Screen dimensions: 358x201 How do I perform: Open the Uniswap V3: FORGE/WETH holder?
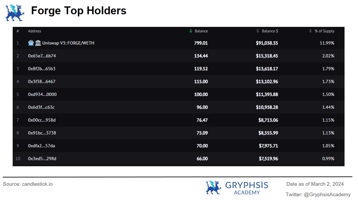(x=68, y=43)
